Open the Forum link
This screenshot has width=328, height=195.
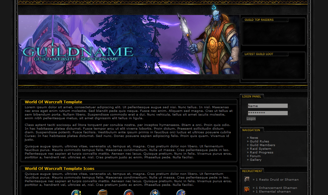(255, 156)
